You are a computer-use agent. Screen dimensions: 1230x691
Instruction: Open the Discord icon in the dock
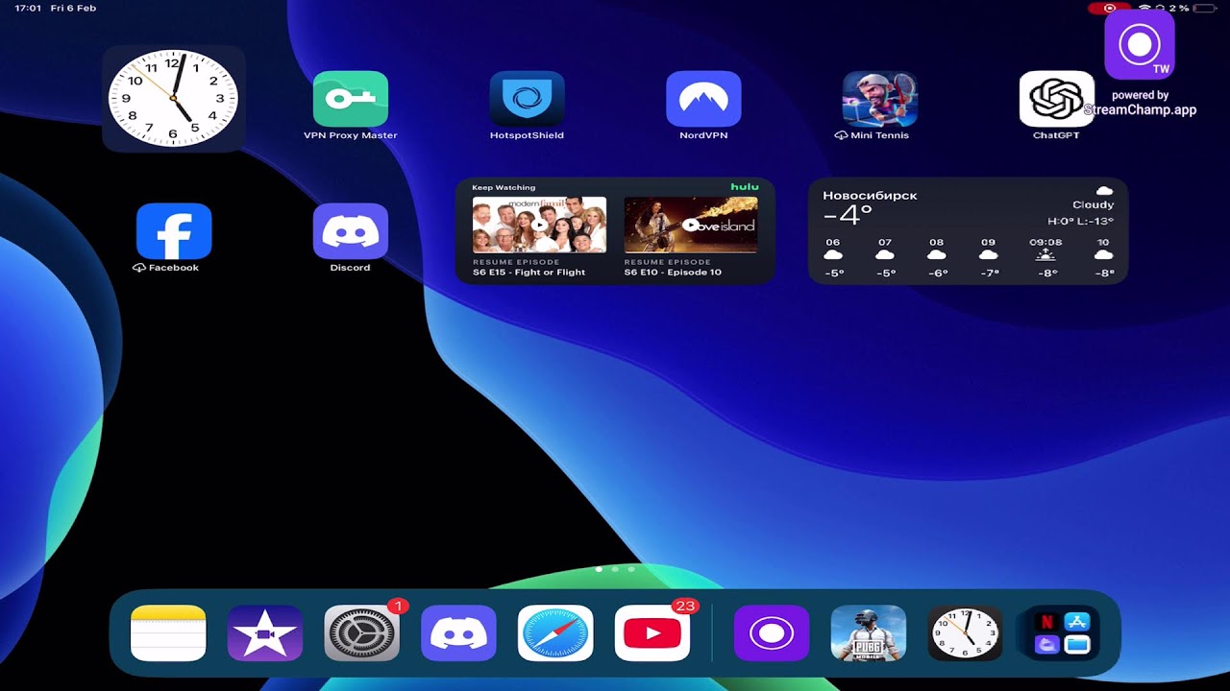tap(458, 633)
